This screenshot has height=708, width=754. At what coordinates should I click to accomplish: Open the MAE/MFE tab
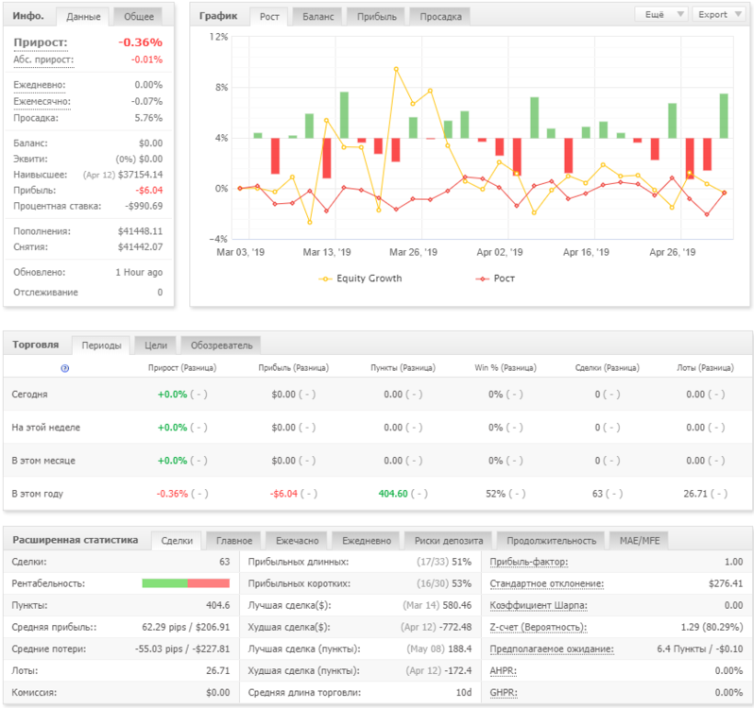point(639,541)
